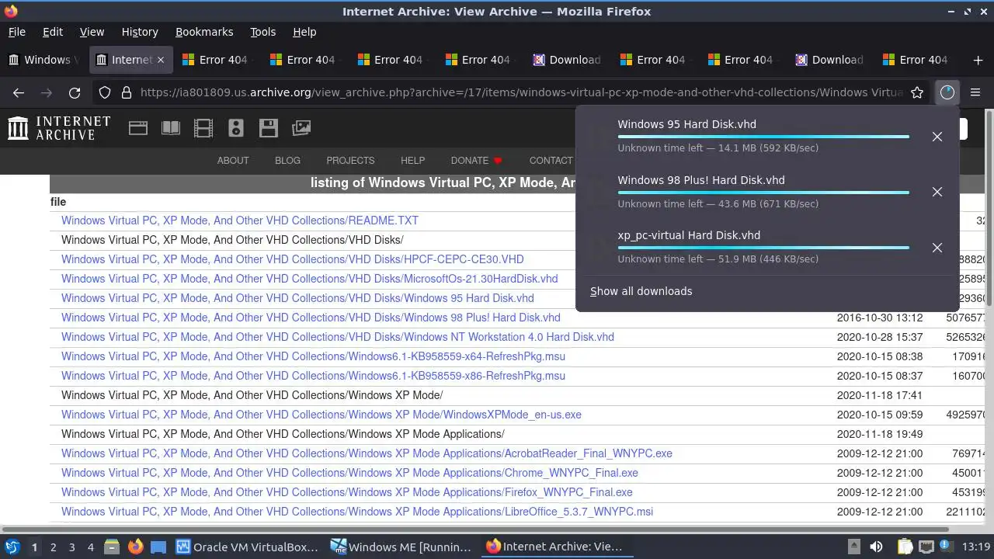The image size is (994, 559).
Task: Switch to workspace 4 in the pager
Action: (x=90, y=547)
